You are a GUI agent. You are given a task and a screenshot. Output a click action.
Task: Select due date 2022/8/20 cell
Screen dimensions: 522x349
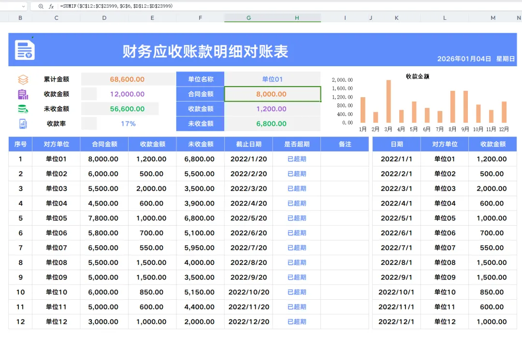click(x=248, y=262)
